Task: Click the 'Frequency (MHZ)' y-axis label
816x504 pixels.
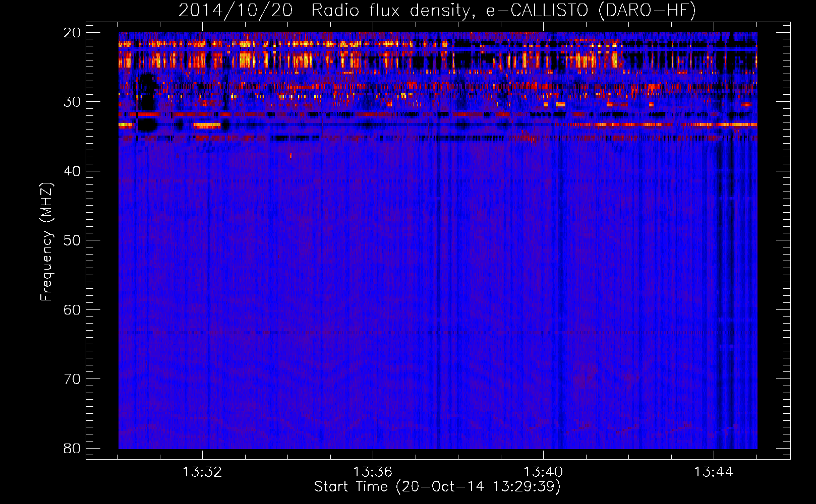Action: point(46,241)
